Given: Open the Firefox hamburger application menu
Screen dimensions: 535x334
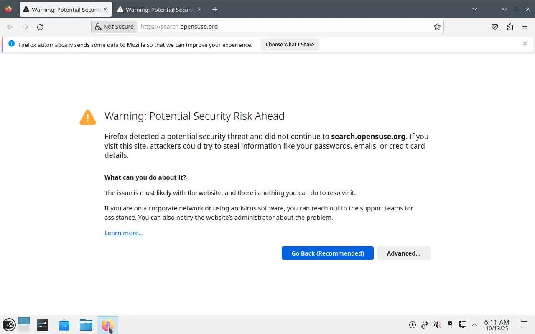Looking at the screenshot, I should pyautogui.click(x=525, y=27).
